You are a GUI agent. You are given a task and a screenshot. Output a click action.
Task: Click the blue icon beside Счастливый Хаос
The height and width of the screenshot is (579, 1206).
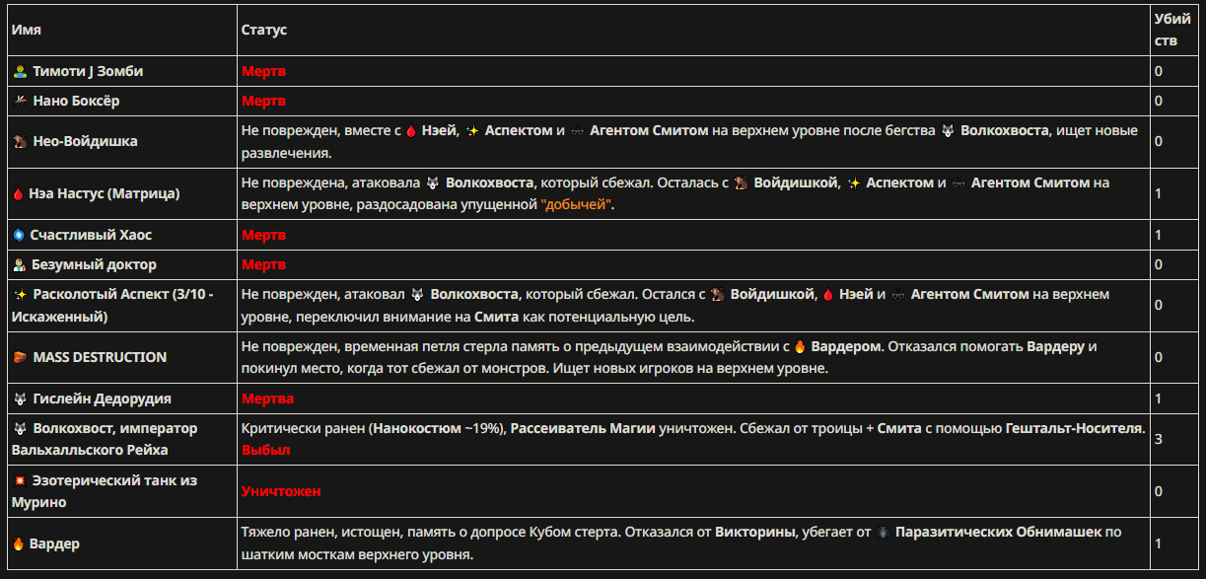point(19,236)
